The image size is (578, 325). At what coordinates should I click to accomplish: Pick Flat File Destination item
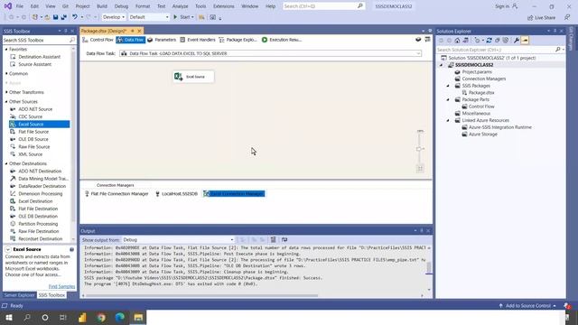click(x=38, y=209)
